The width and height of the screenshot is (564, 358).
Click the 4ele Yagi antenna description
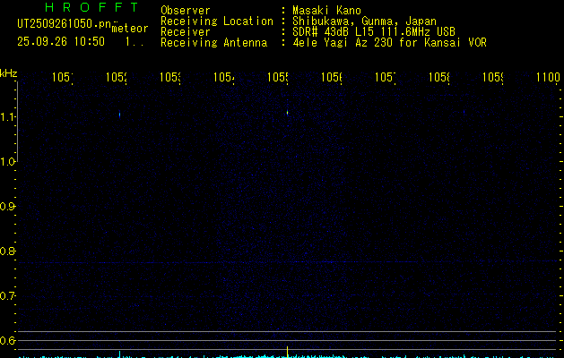tap(389, 43)
